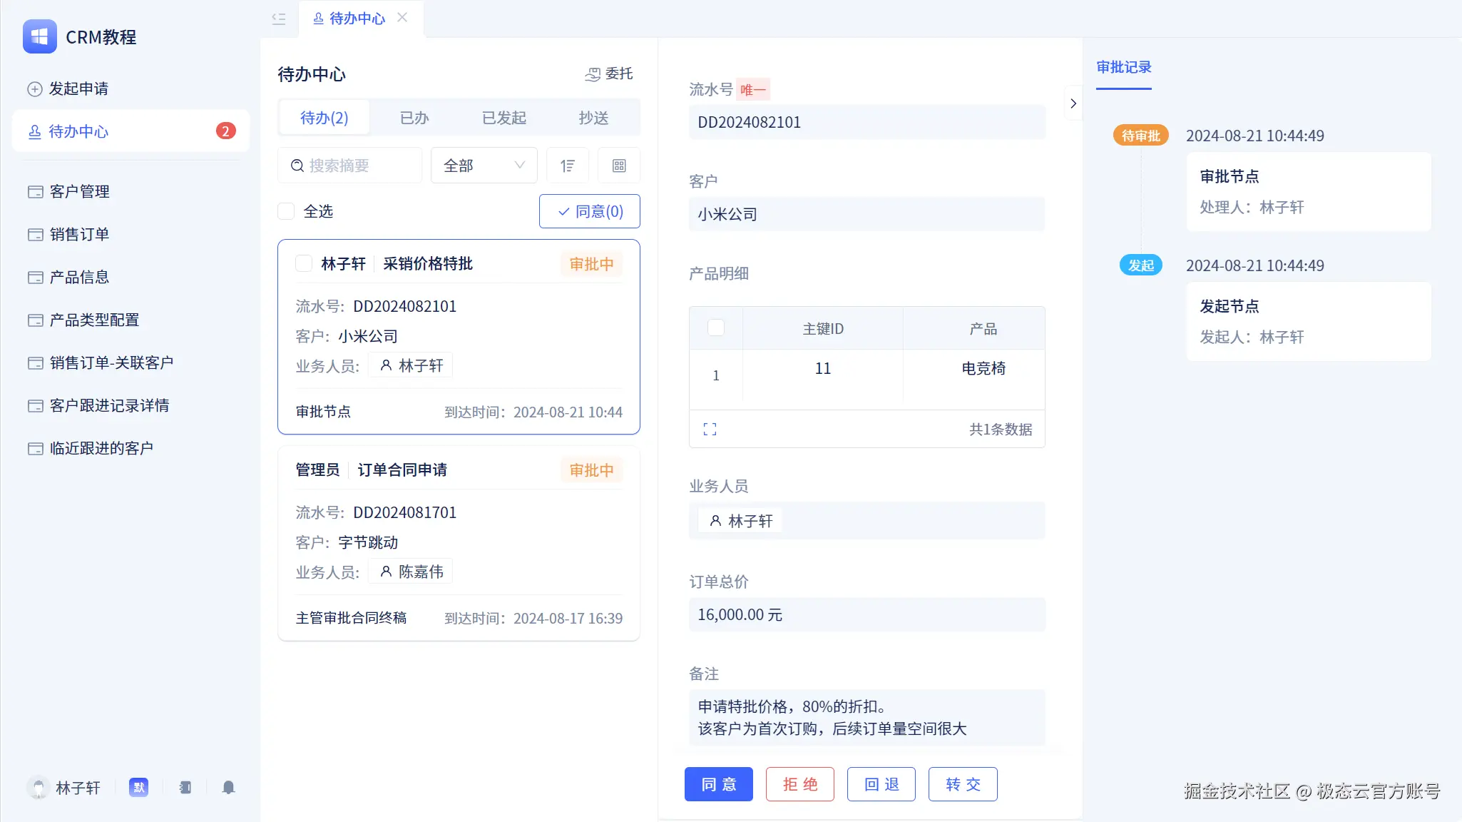The height and width of the screenshot is (822, 1462).
Task: Toggle the product table header checkbox
Action: click(716, 328)
